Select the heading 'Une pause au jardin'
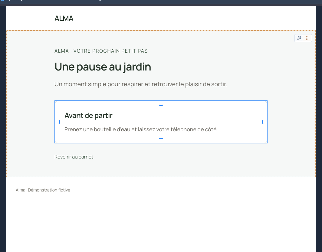 click(103, 67)
